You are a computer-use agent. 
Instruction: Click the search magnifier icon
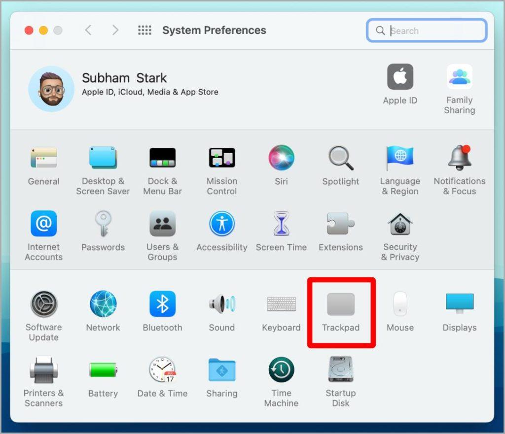point(380,31)
